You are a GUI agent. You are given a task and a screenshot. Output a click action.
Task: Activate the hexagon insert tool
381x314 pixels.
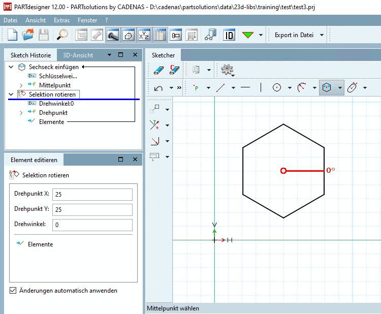pos(326,87)
